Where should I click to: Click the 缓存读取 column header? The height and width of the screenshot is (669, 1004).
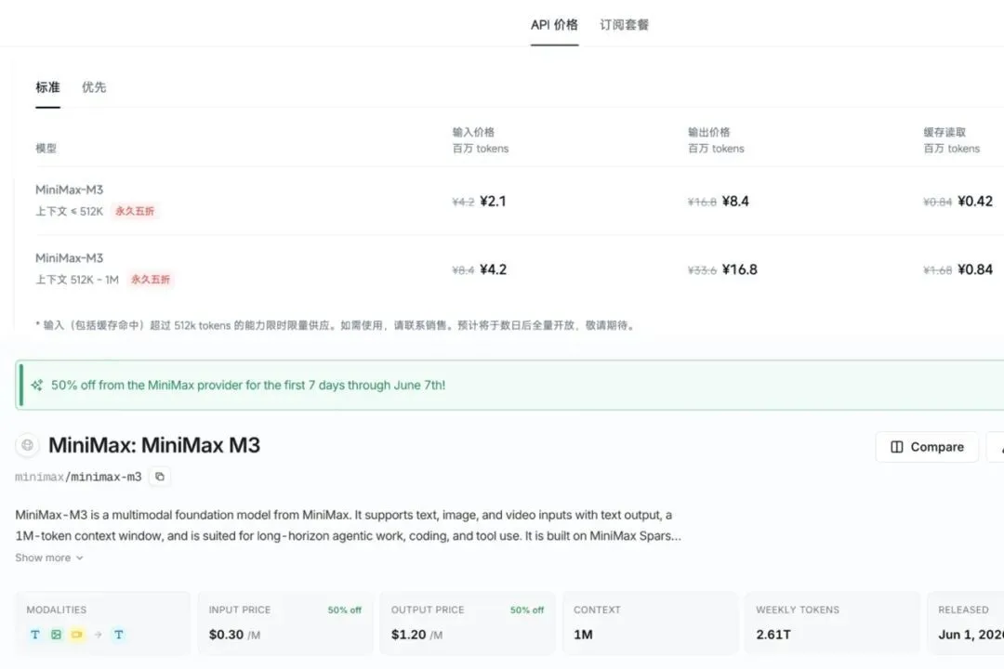tap(945, 132)
